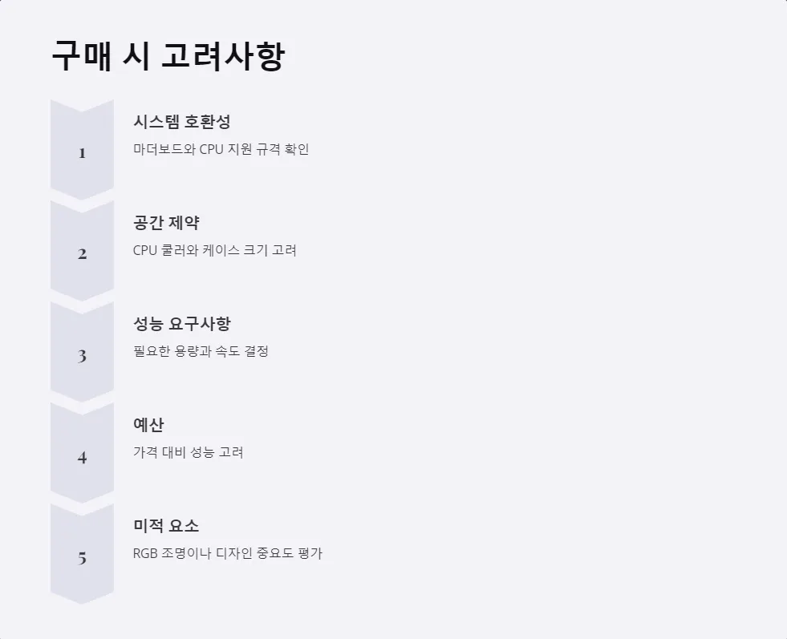787x639 pixels.
Task: Click the text CPU 쿨러와 케이스 크기 고려
Action: (215, 250)
